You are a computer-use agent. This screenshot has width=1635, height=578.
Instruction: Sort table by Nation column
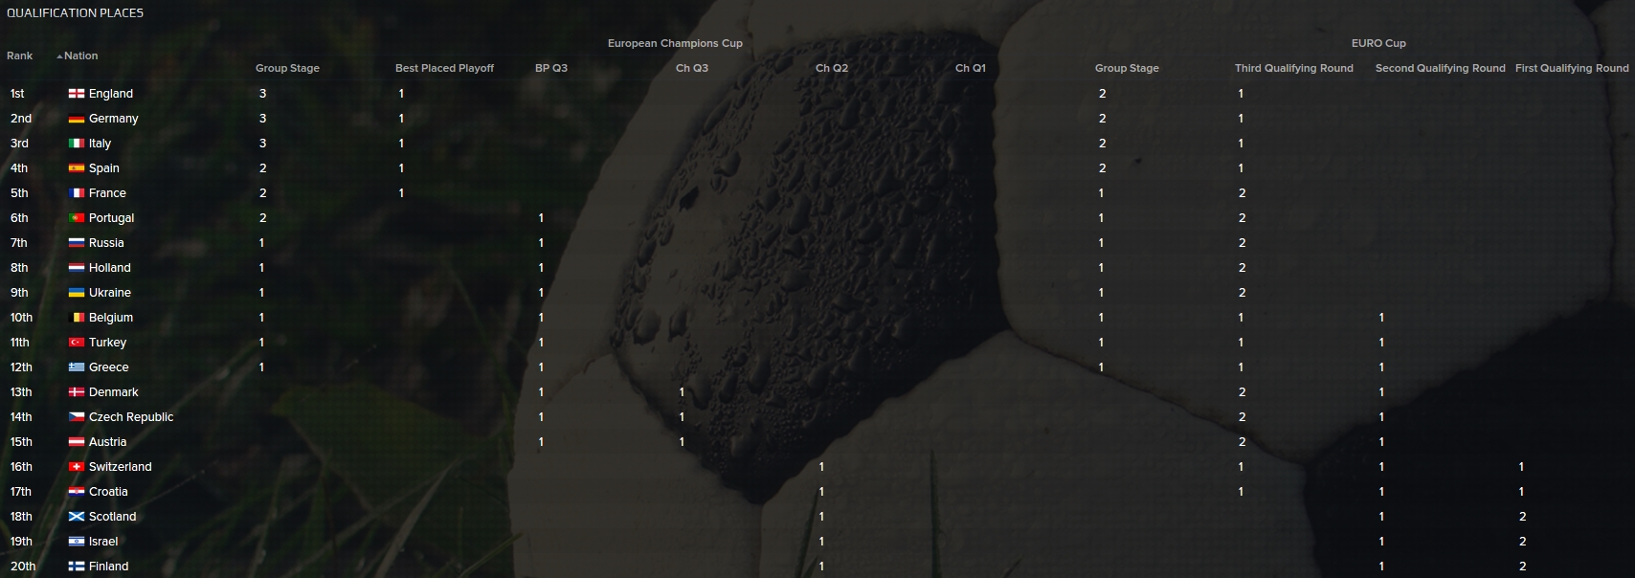[x=80, y=56]
